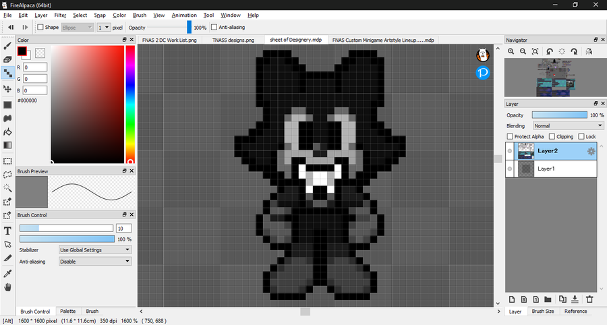Duplicate the selected layer
The image size is (607, 325).
pyautogui.click(x=562, y=299)
